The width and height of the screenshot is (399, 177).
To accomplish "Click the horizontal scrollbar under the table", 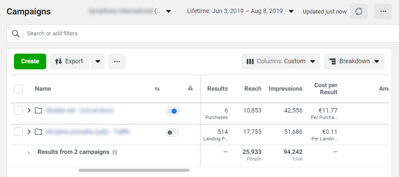I will pyautogui.click(x=134, y=170).
